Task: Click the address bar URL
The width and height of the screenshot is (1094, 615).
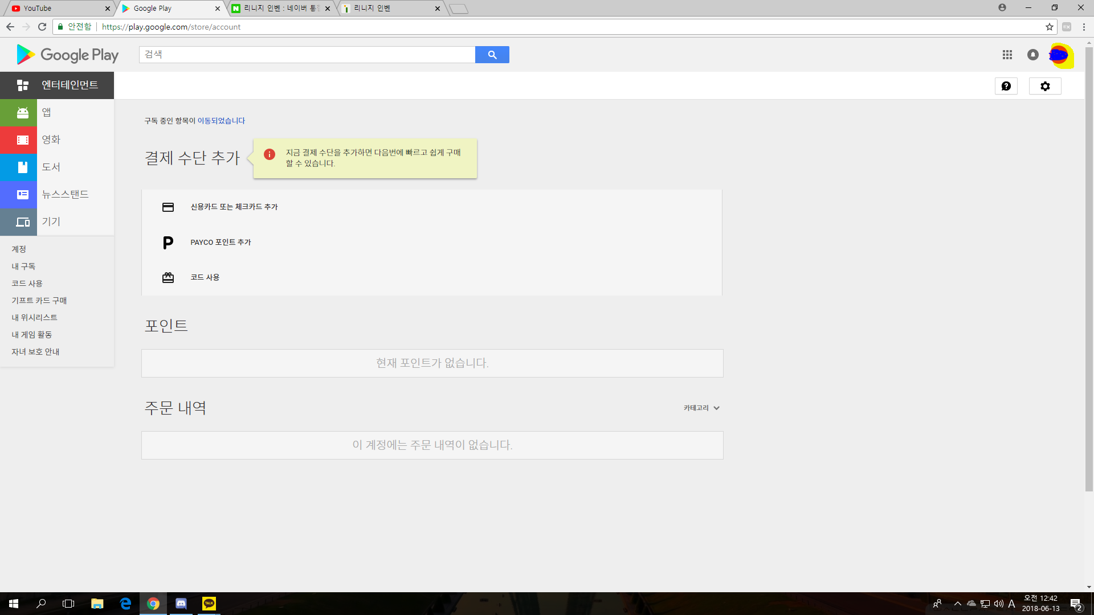Action: coord(171,27)
